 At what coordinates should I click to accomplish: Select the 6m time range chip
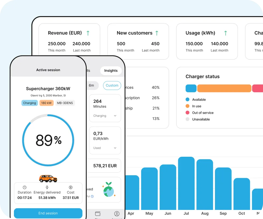coord(92,85)
